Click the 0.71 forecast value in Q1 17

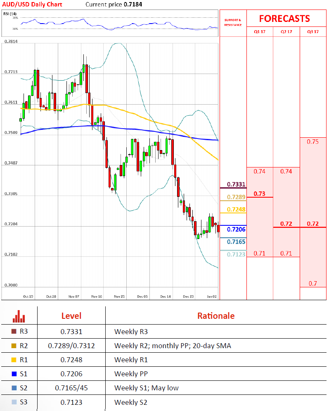coord(259,253)
